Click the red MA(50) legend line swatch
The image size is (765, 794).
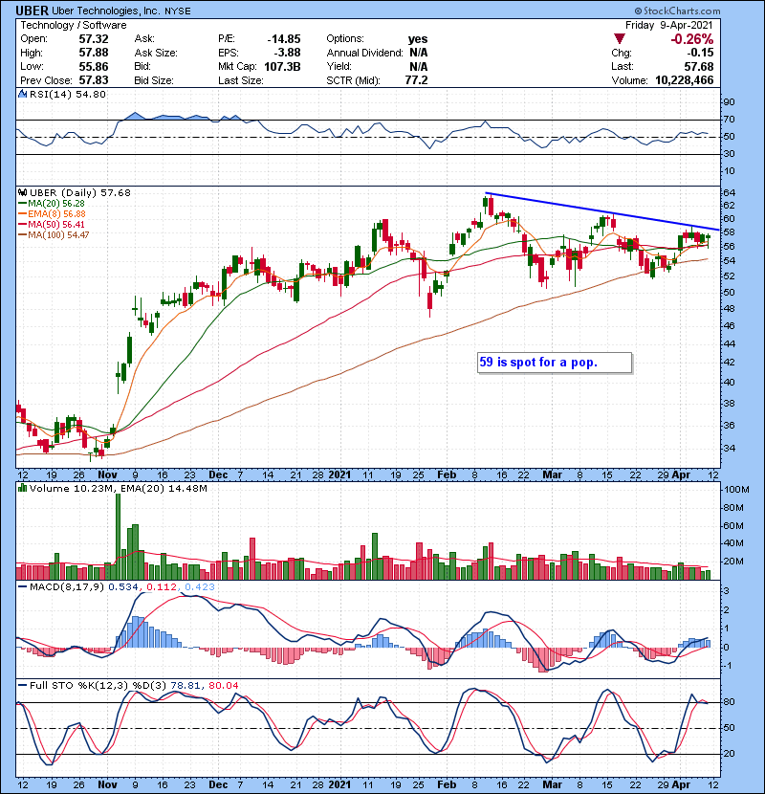coord(23,225)
